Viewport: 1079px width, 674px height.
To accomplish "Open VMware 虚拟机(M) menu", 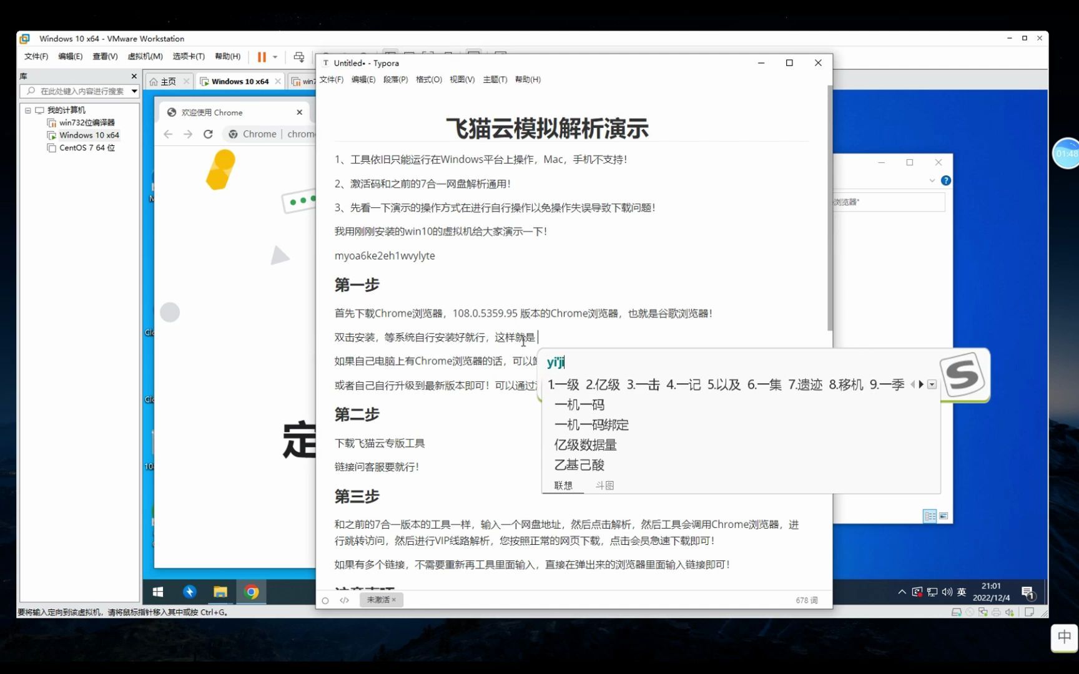I will (145, 56).
